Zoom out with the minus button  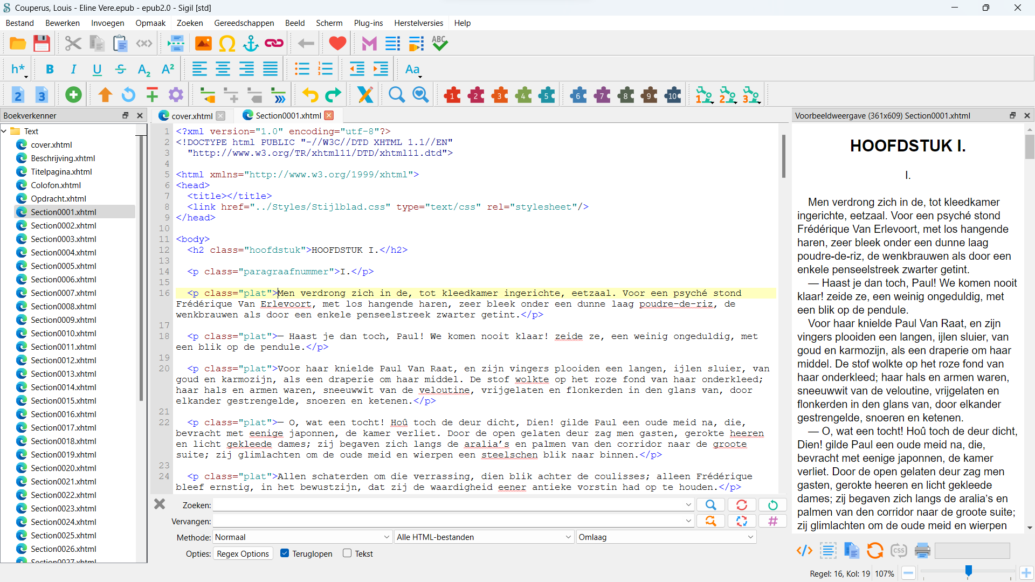908,573
